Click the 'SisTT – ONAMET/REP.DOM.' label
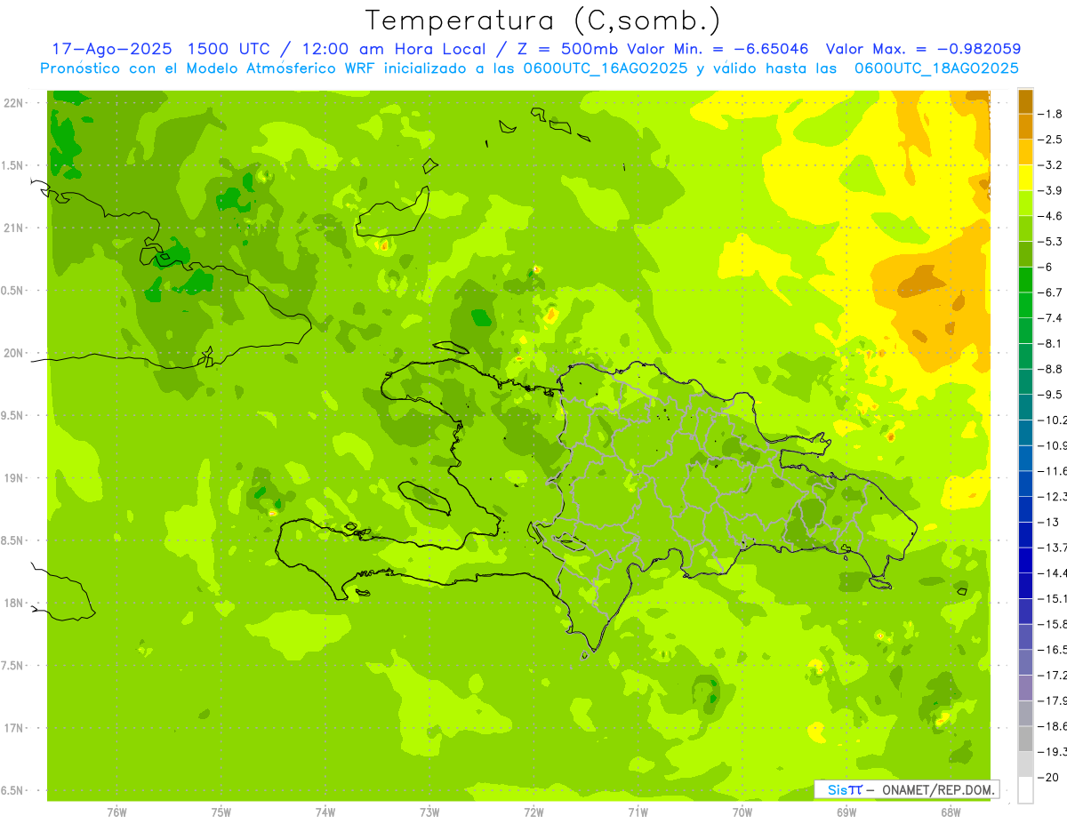1067x824 pixels. (x=906, y=789)
